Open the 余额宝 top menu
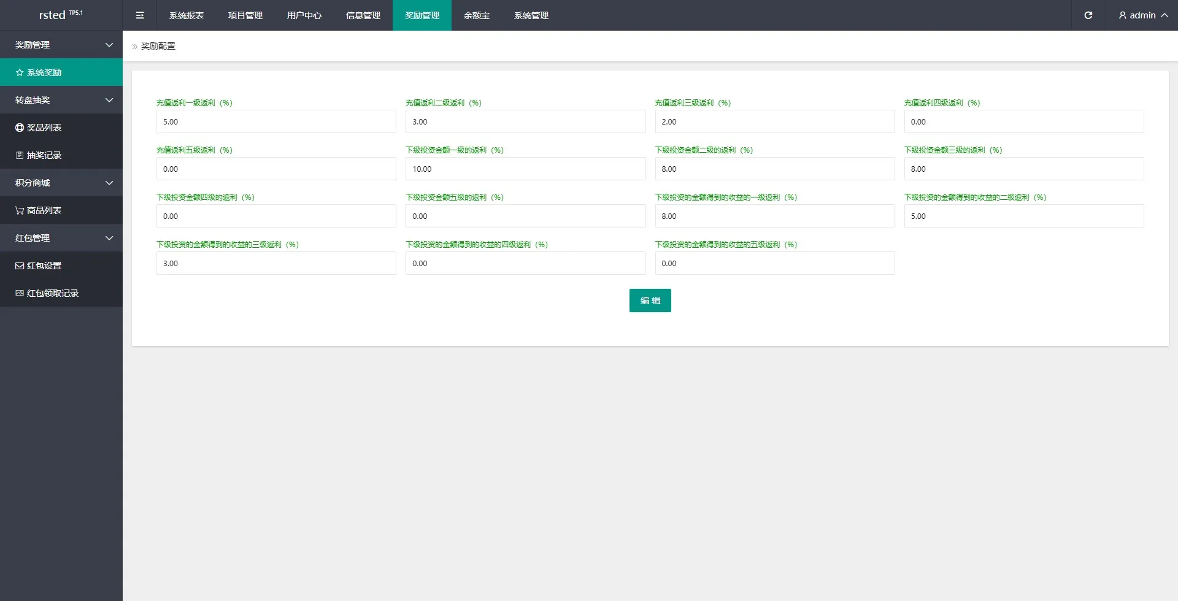This screenshot has height=601, width=1178. (x=476, y=15)
